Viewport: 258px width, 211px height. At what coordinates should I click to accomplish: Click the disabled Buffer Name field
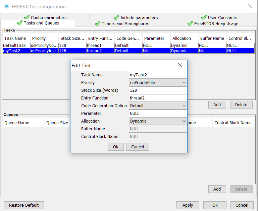[x=158, y=129]
